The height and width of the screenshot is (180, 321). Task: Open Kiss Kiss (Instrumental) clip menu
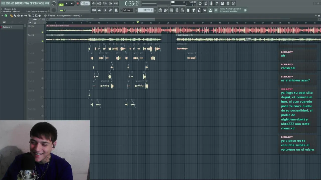pyautogui.click(x=47, y=25)
